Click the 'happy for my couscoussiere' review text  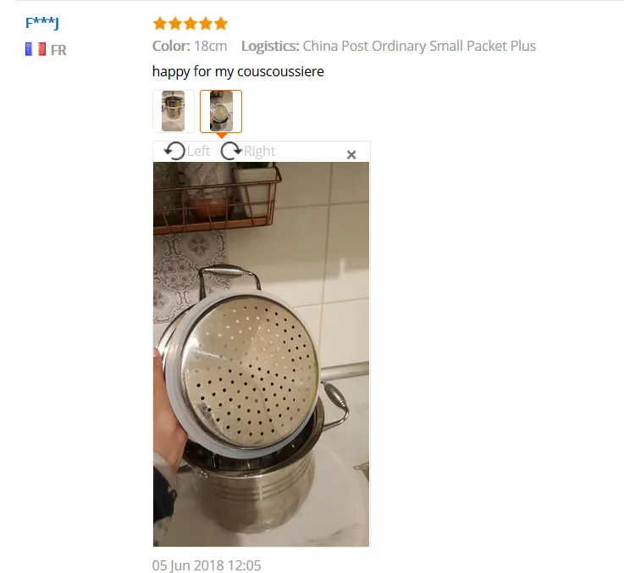[238, 72]
